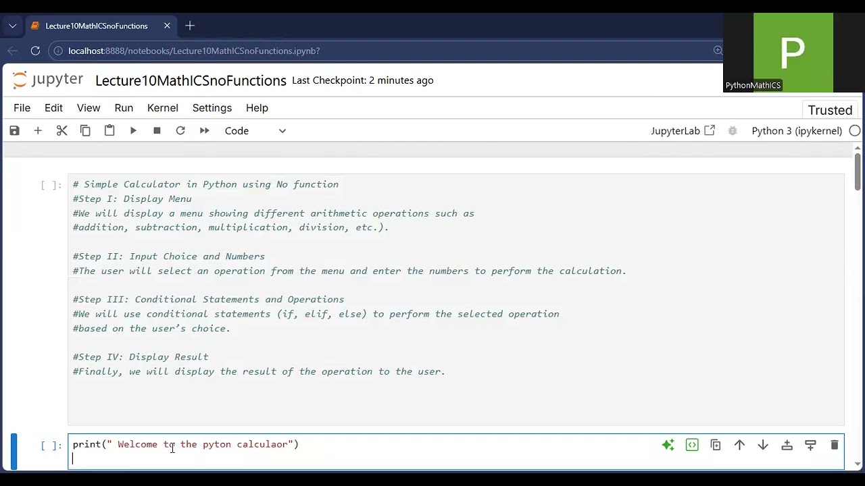The height and width of the screenshot is (486, 865).
Task: Move the active cell up
Action: (x=739, y=445)
